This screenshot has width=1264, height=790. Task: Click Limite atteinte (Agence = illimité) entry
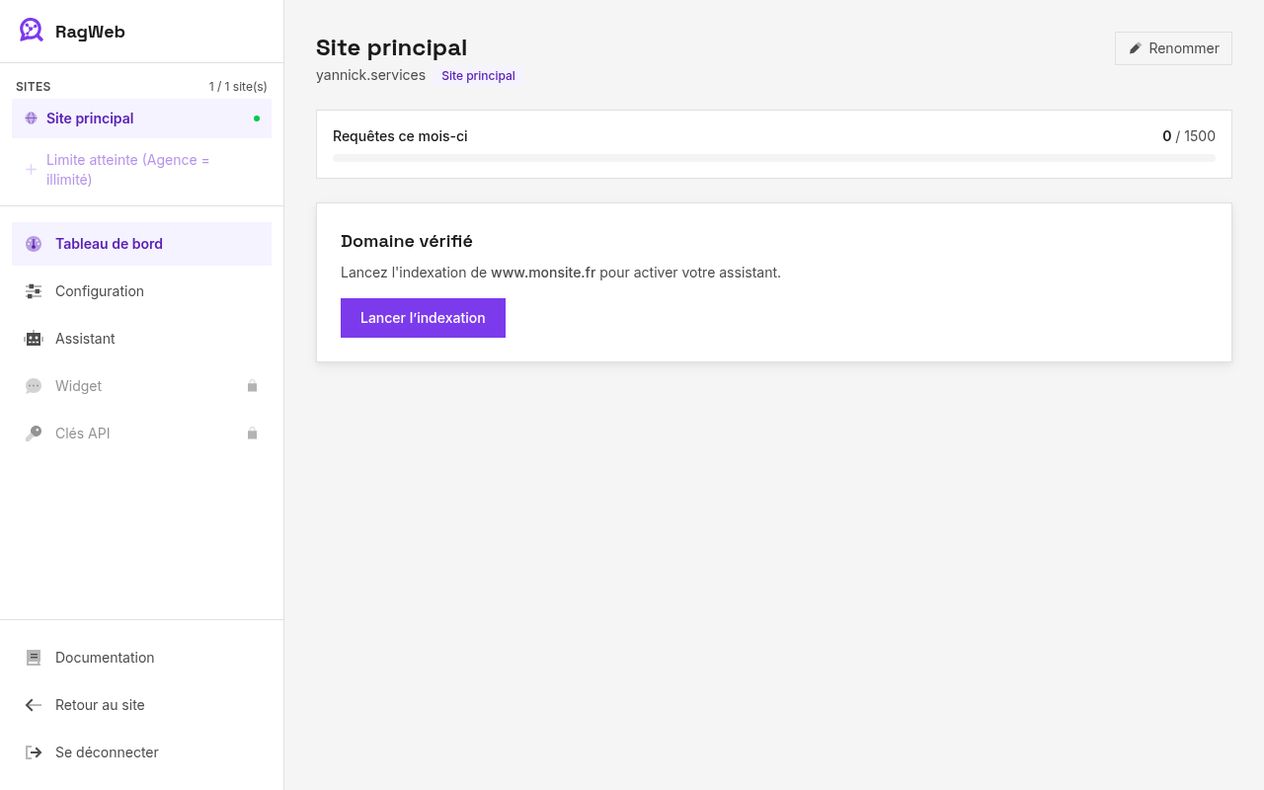(141, 170)
